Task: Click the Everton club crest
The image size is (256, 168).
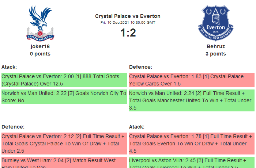Action: click(x=215, y=23)
